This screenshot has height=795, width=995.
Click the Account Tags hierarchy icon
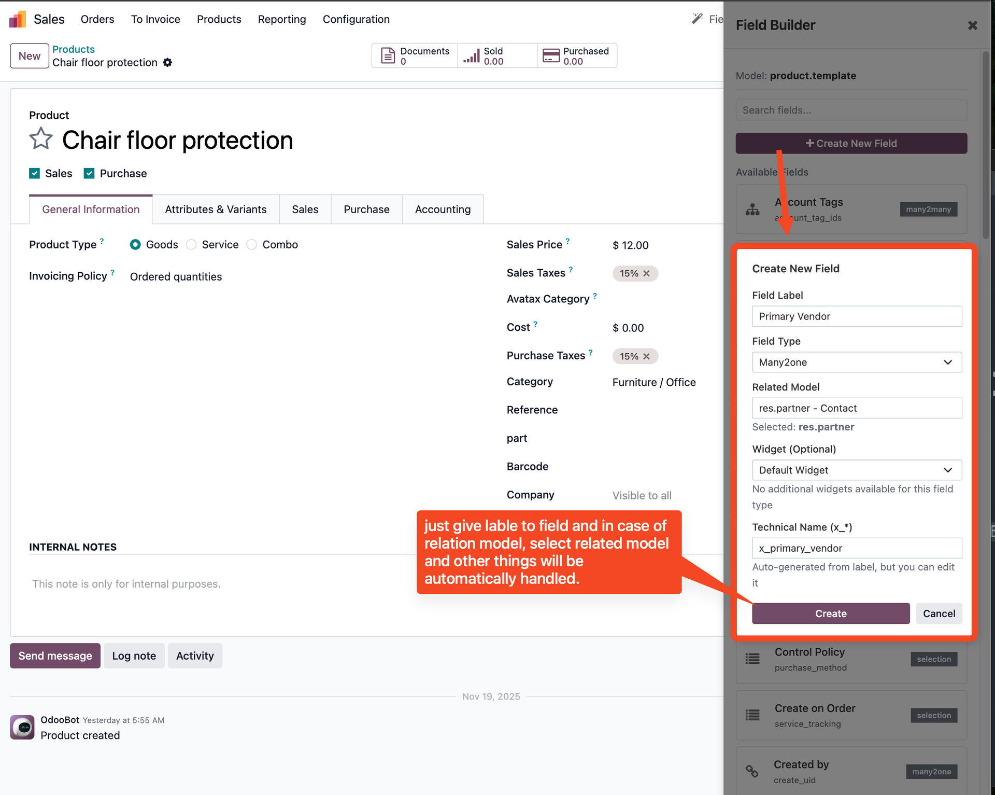click(x=752, y=209)
